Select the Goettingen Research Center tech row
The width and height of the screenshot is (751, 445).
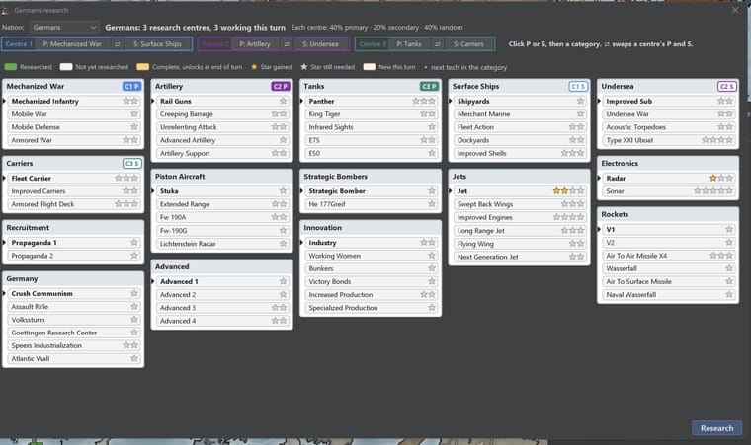click(73, 333)
